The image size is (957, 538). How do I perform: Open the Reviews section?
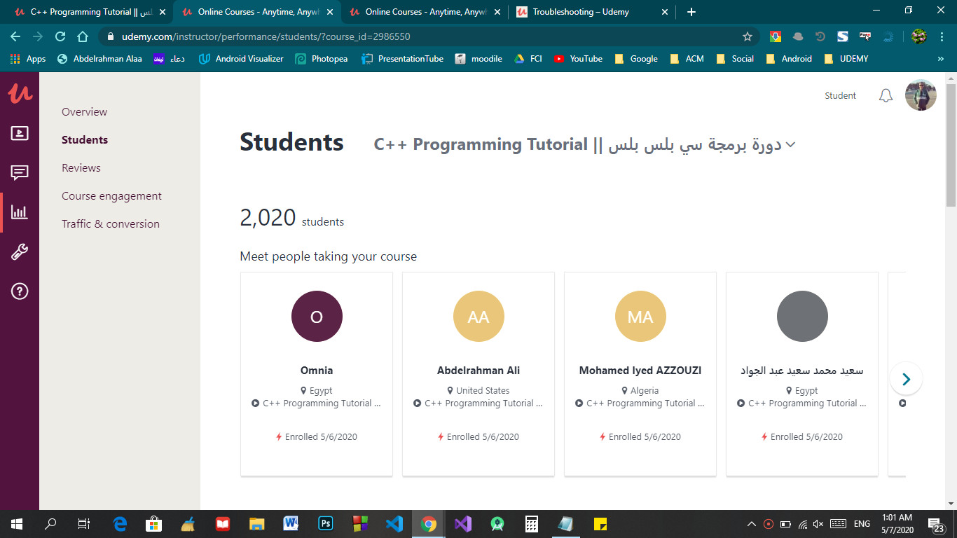[81, 167]
